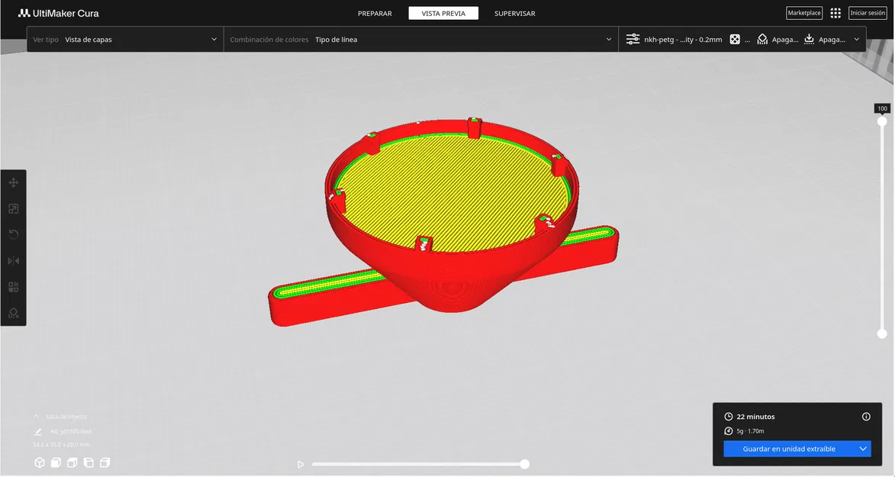Switch to left side view cube icon
The image size is (895, 477).
(x=89, y=462)
